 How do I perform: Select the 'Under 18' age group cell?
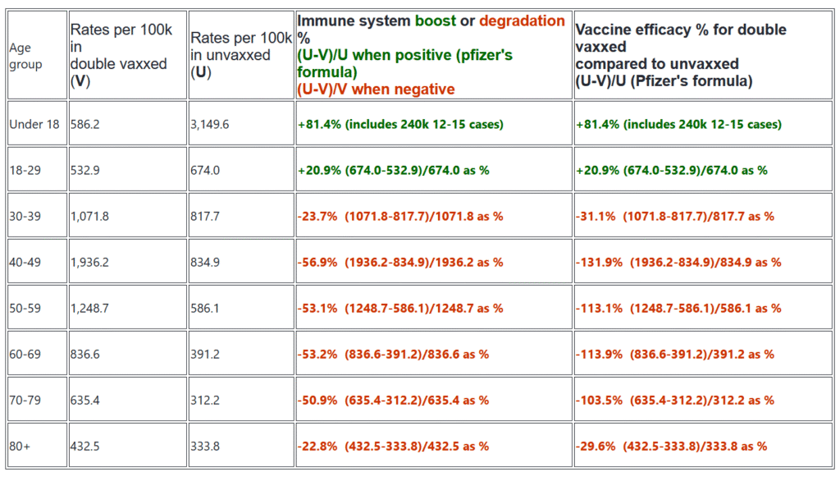coord(37,124)
